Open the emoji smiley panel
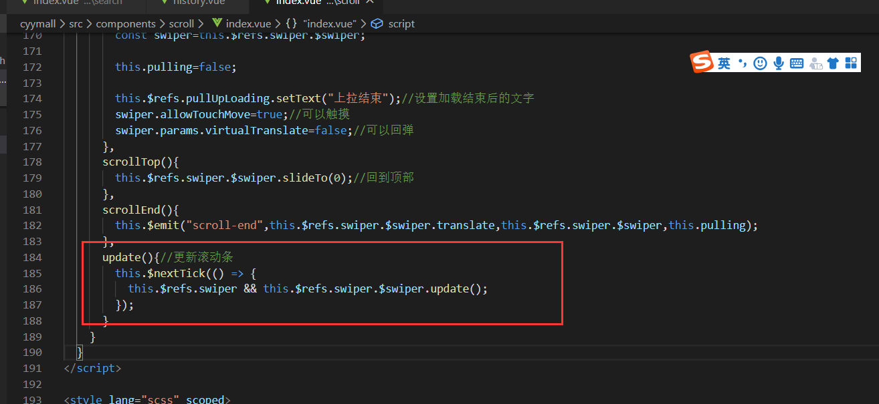 (760, 63)
